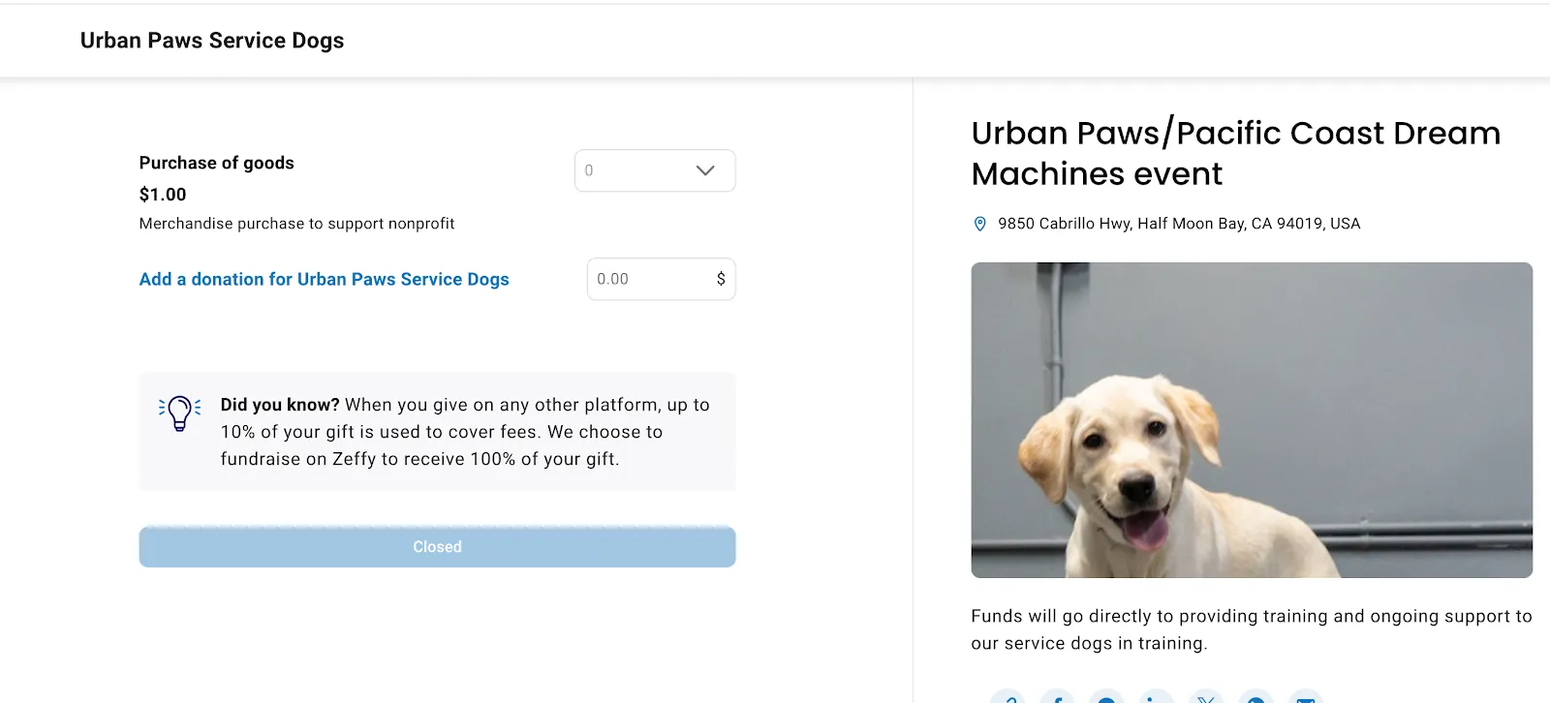Click the location pin icon by the address

(x=979, y=224)
